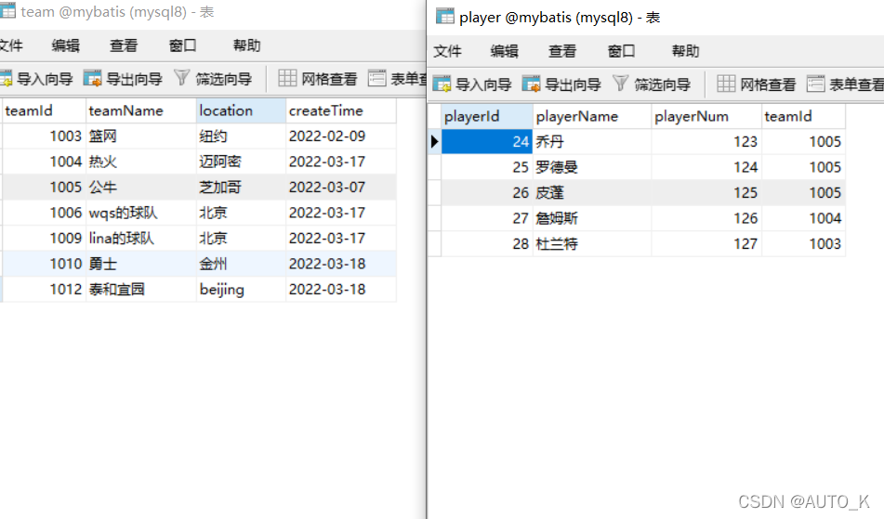Click filter wizard funnel icon in team window

click(181, 78)
